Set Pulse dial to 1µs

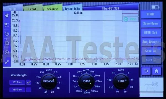(x=76, y=87)
